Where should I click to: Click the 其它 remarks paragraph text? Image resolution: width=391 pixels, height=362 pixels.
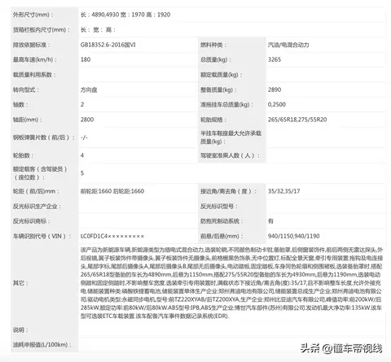coord(231,283)
